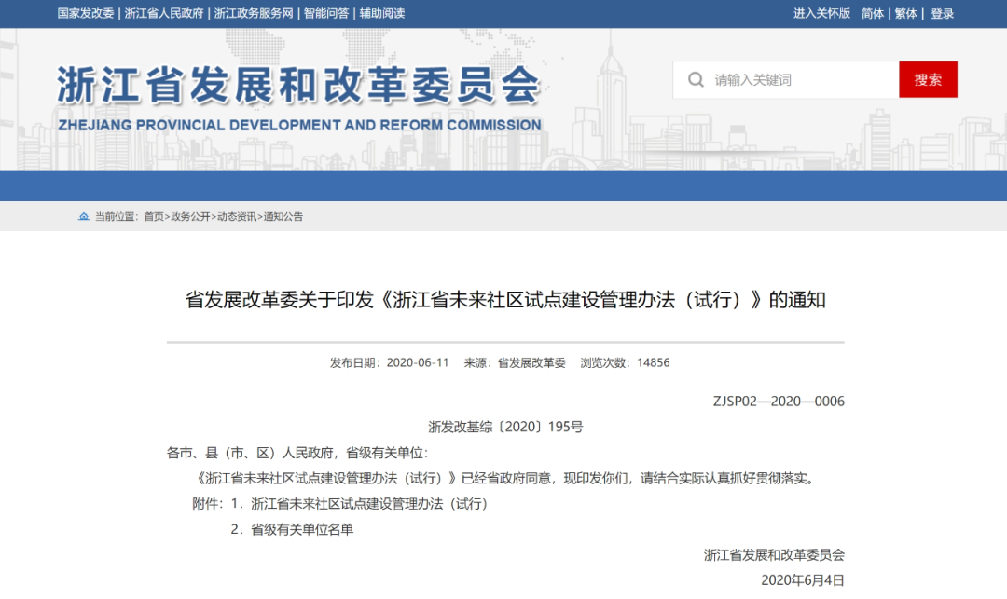Select the notice title about 未来社区试点建设管理办法

[504, 300]
